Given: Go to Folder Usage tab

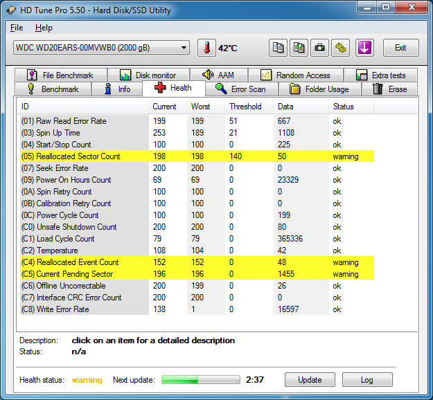Looking at the screenshot, I should click(x=320, y=89).
